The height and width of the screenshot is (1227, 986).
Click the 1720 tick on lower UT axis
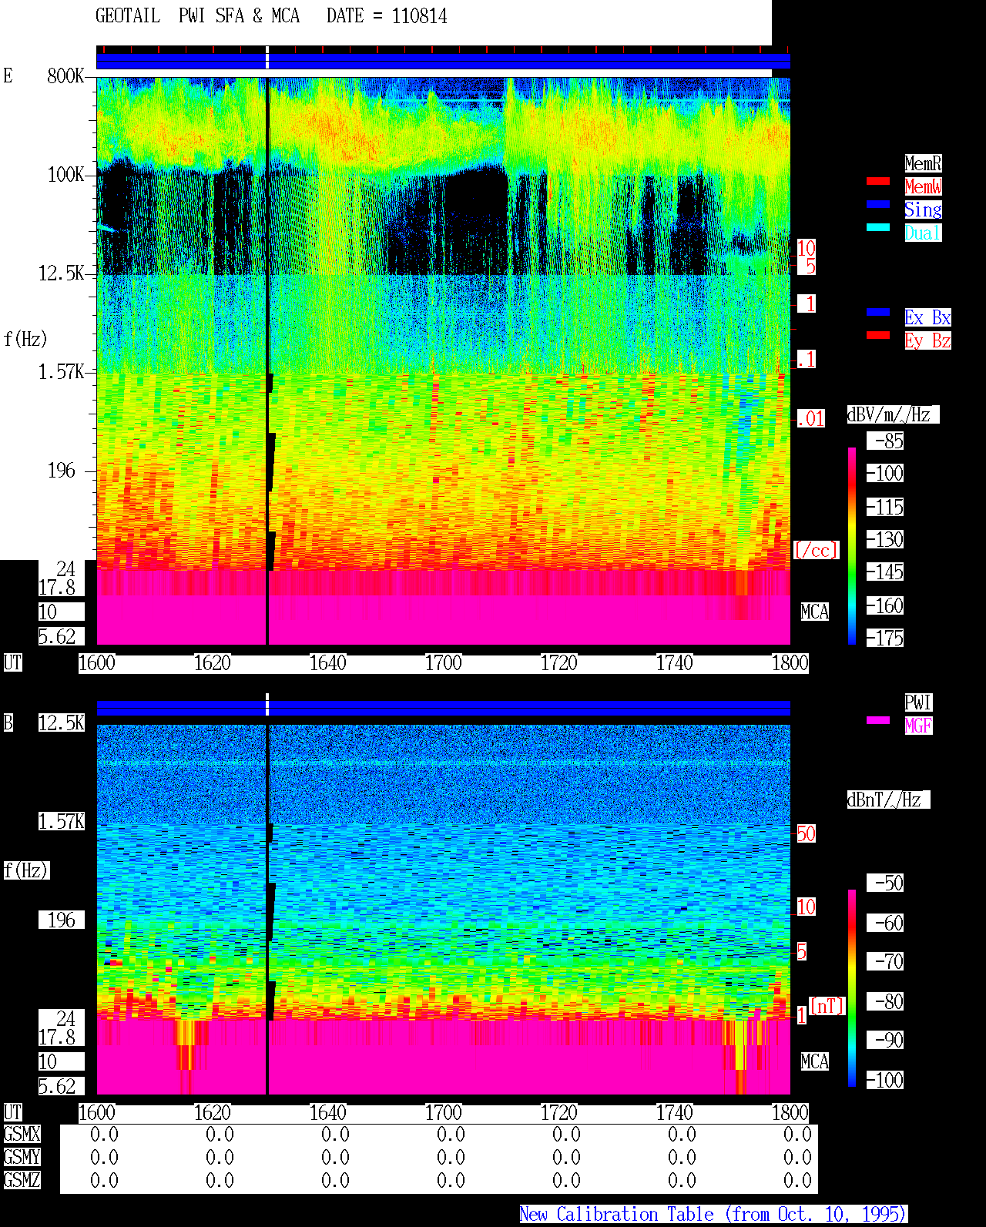click(559, 1113)
